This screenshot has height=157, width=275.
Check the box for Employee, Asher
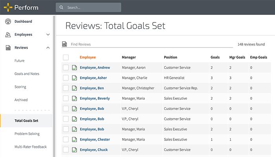66,78
